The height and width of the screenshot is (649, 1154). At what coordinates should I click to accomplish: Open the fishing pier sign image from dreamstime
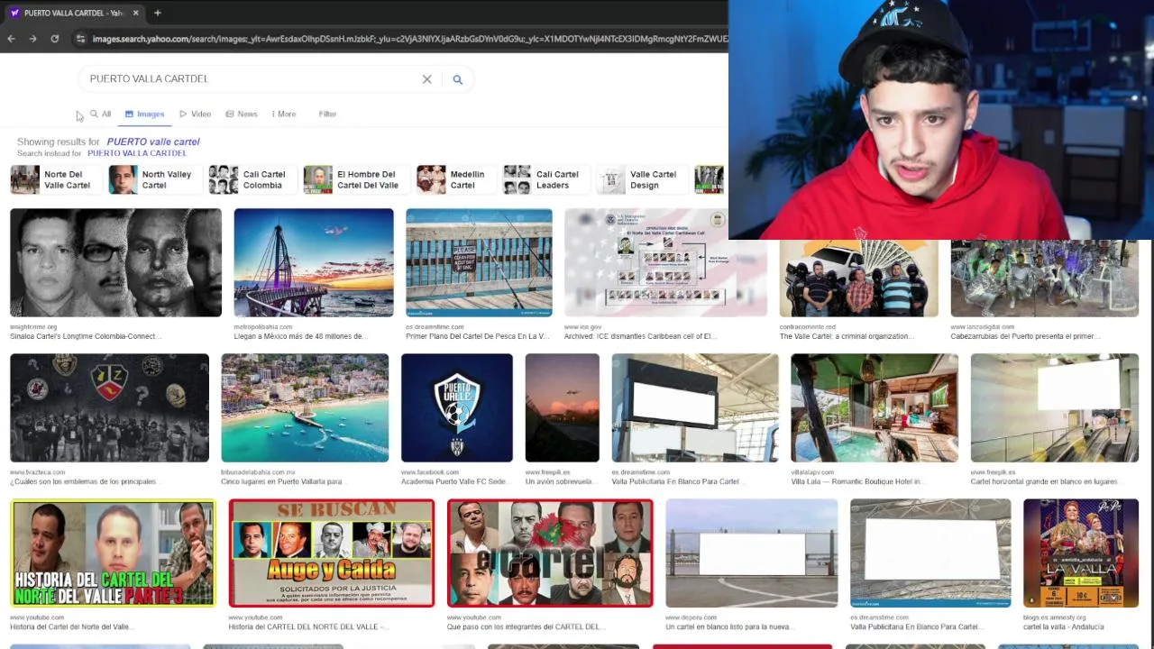click(x=479, y=262)
